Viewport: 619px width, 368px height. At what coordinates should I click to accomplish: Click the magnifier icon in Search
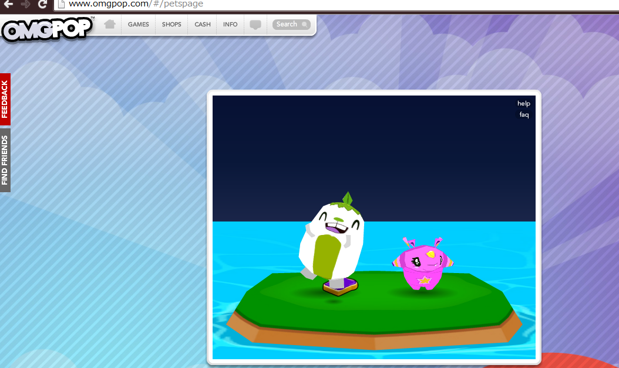304,25
